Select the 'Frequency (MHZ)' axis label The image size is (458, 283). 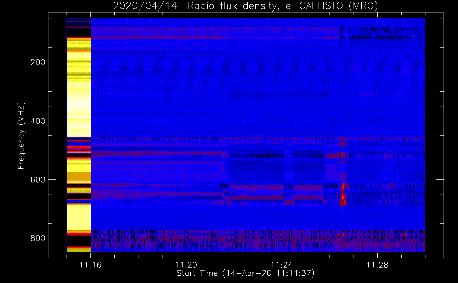click(21, 136)
